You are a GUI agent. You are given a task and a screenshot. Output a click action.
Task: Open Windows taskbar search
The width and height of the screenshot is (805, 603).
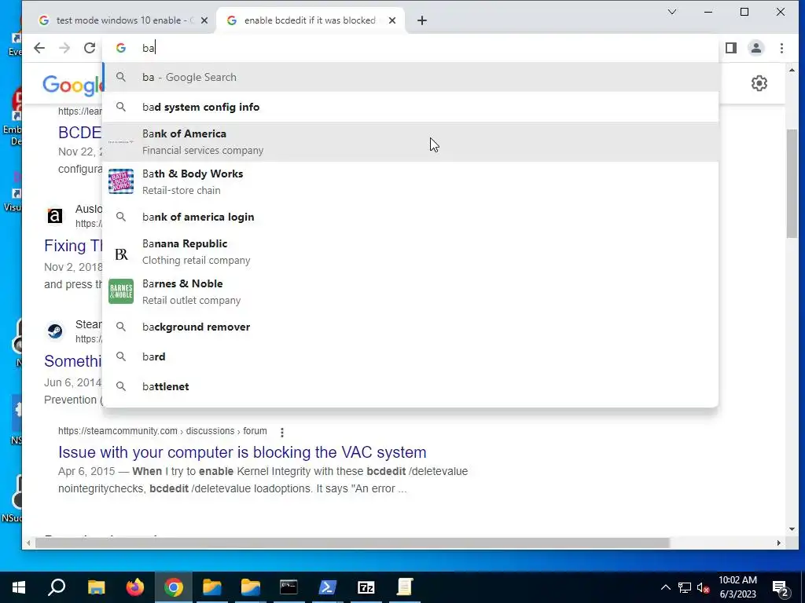click(57, 587)
